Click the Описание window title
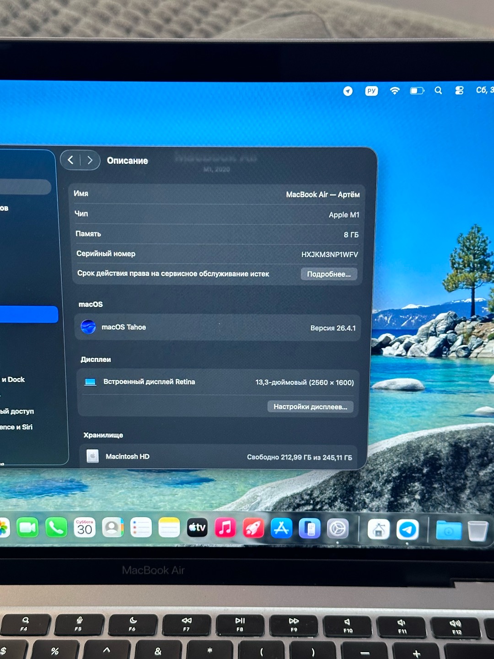The height and width of the screenshot is (659, 494). [x=127, y=161]
